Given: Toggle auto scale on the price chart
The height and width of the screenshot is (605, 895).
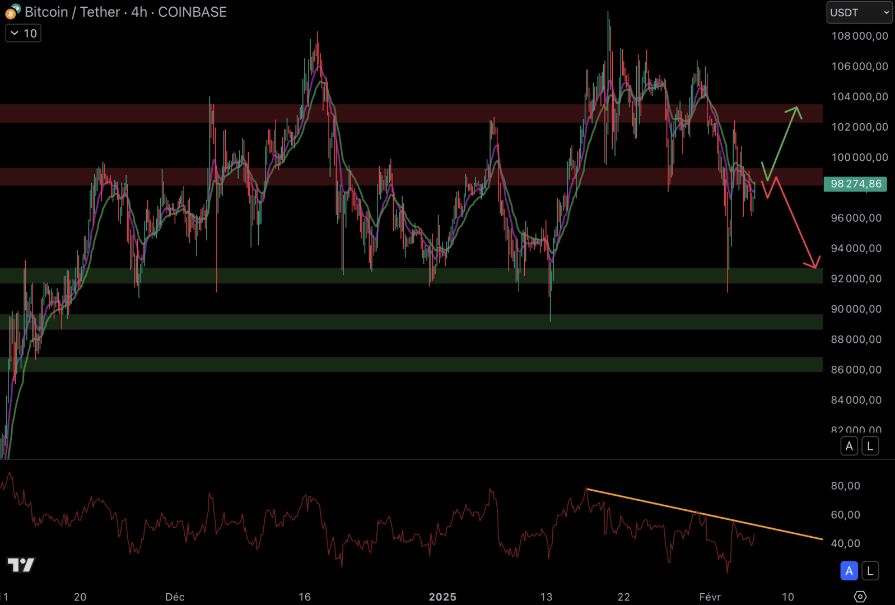Looking at the screenshot, I should tap(849, 446).
